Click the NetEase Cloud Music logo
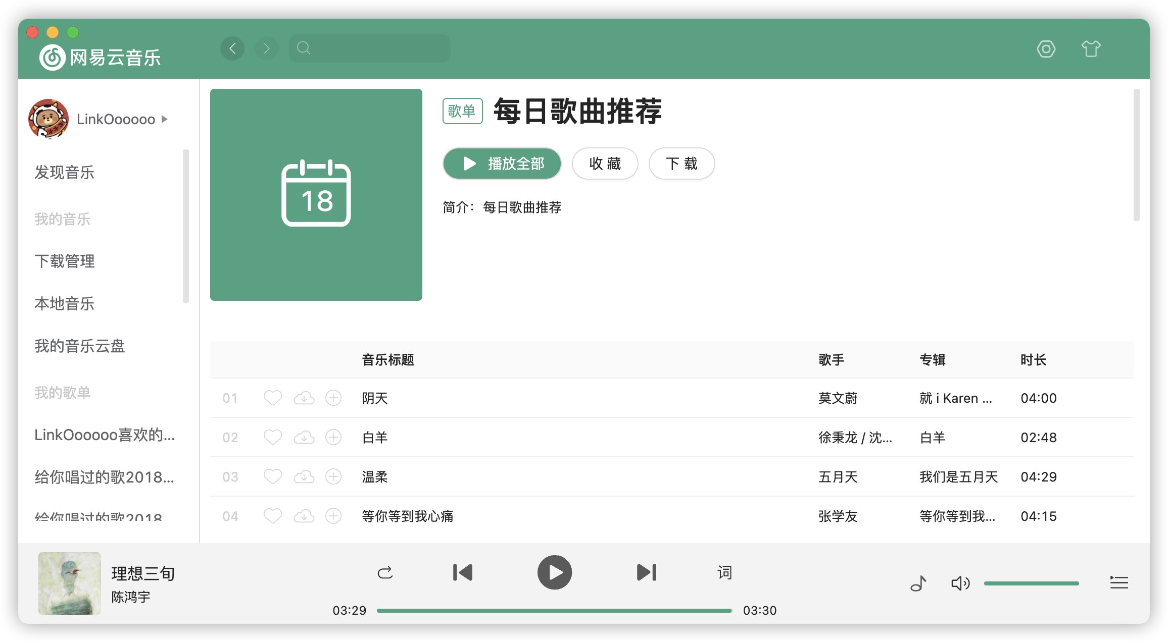 (100, 57)
